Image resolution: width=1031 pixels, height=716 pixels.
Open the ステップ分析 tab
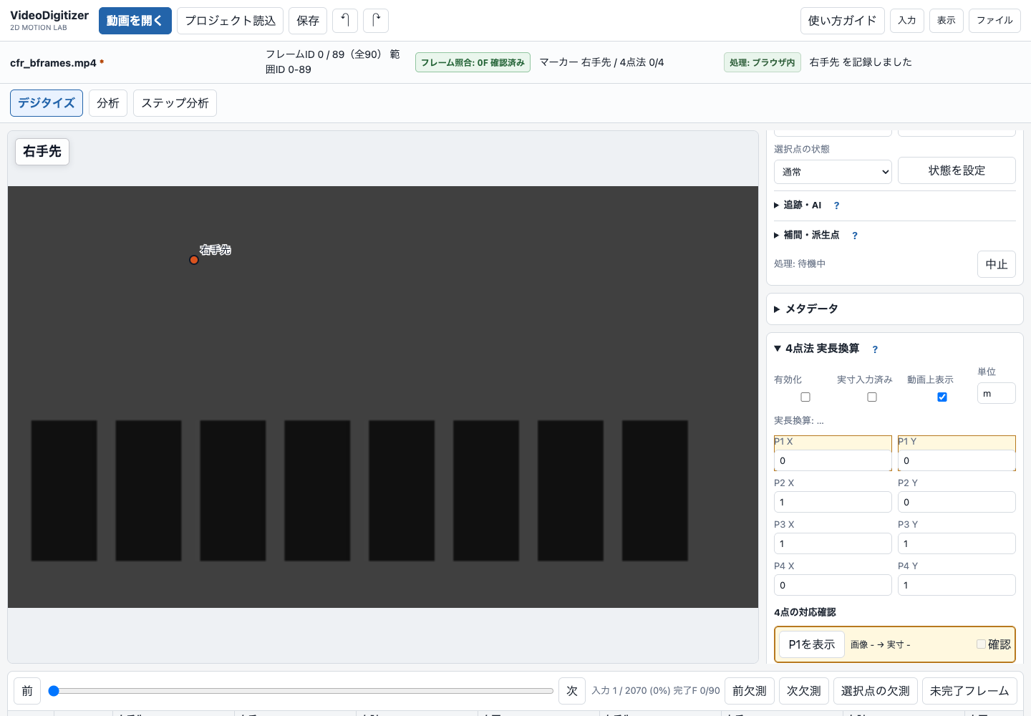175,103
